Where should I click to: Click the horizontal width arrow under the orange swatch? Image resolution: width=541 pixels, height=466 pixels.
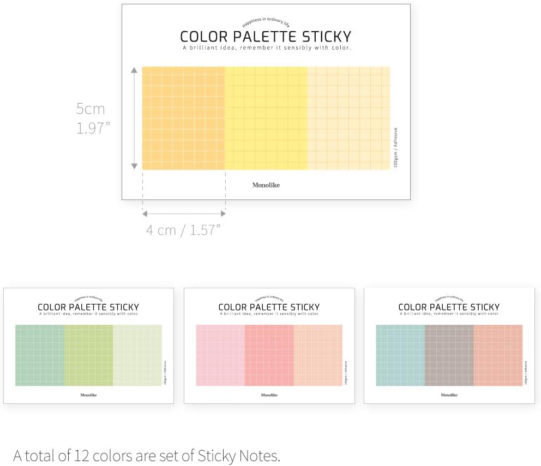click(184, 214)
